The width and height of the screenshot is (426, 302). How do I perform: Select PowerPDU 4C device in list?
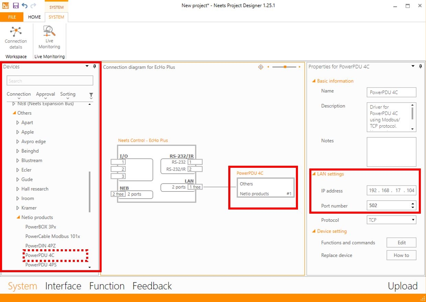(x=40, y=255)
